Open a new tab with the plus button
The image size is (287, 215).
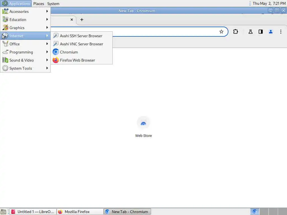click(82, 20)
